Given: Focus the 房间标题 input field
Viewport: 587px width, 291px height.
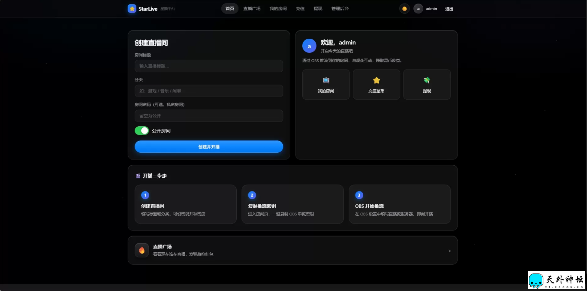Looking at the screenshot, I should [209, 66].
